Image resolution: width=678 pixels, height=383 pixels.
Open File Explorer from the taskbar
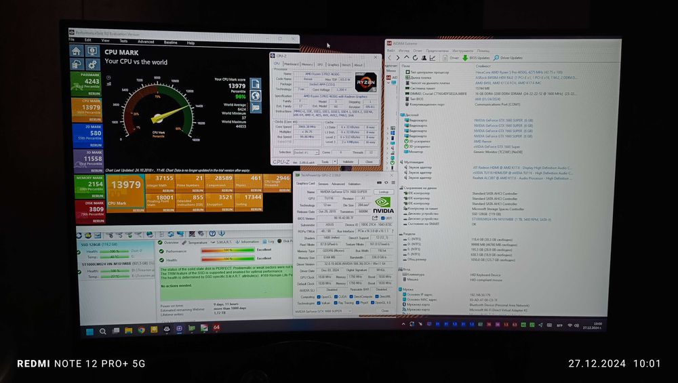coord(128,331)
